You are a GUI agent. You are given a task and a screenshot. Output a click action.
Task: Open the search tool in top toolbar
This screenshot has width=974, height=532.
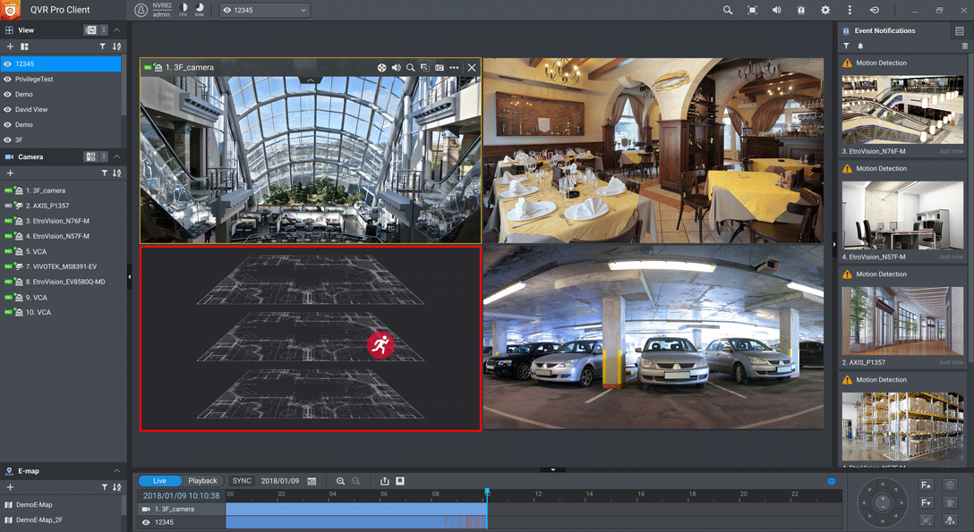(728, 10)
